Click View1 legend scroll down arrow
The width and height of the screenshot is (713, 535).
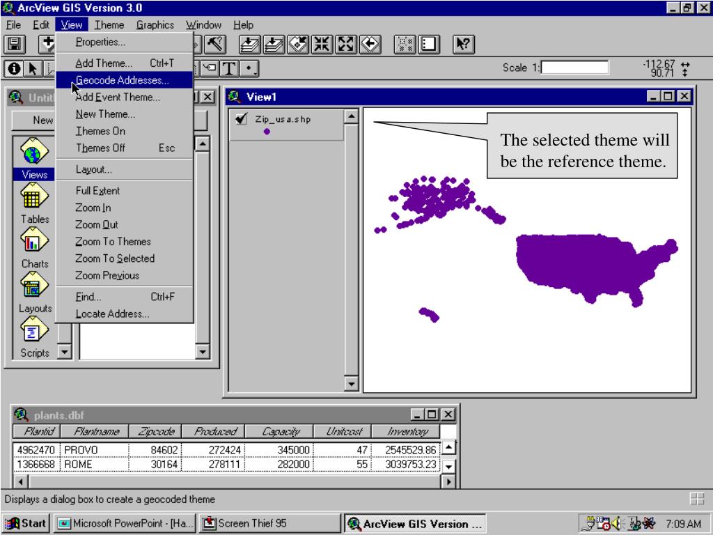(x=351, y=384)
